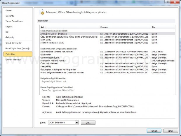The image size is (181, 136).
Task: Open Hızlı Erişim Araç Çubuğu category
Action: [x=18, y=48]
